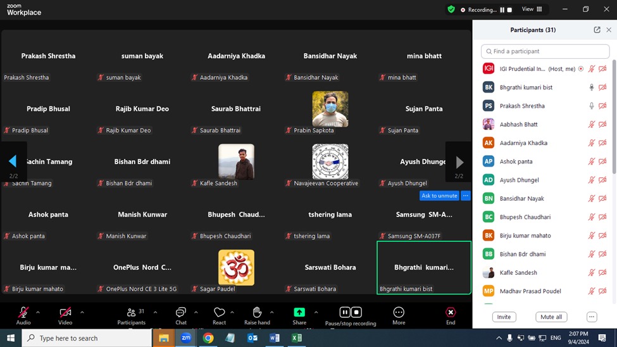Pause the recording from top bar

(x=502, y=10)
